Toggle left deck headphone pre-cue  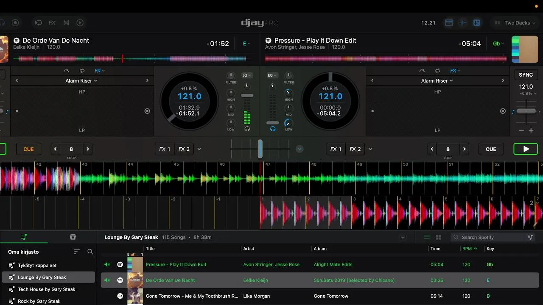click(x=247, y=129)
